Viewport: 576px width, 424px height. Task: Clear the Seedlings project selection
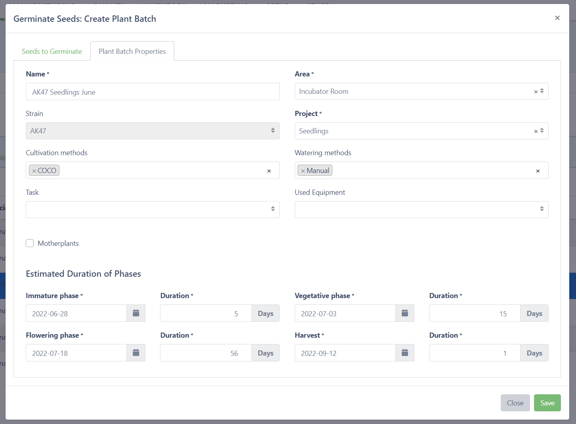coord(536,131)
